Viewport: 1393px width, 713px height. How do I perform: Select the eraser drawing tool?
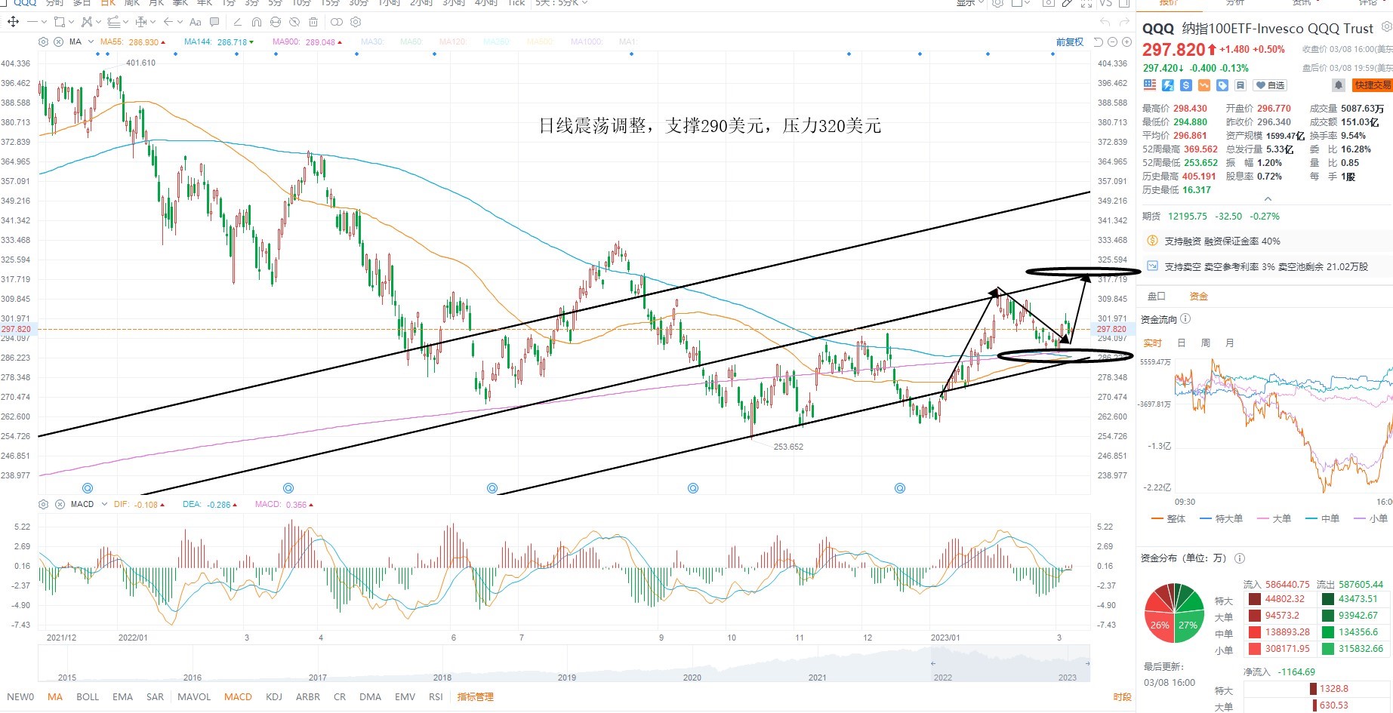238,22
